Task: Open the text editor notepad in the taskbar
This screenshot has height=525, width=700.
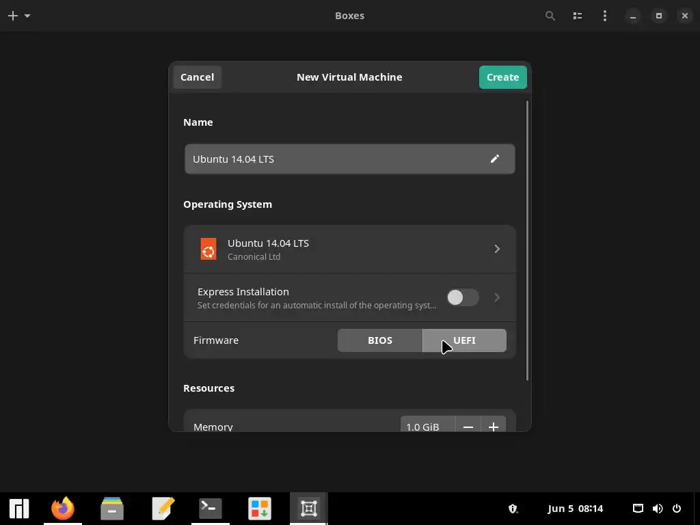Action: tap(163, 509)
